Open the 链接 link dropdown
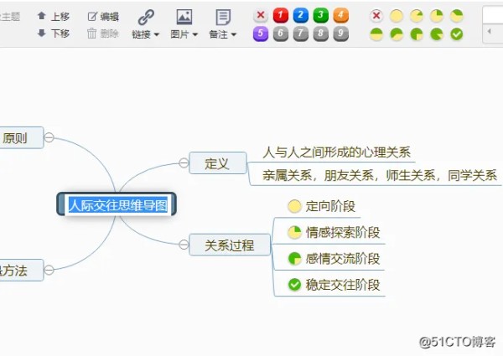Screen dimensions: 503x356 145,34
